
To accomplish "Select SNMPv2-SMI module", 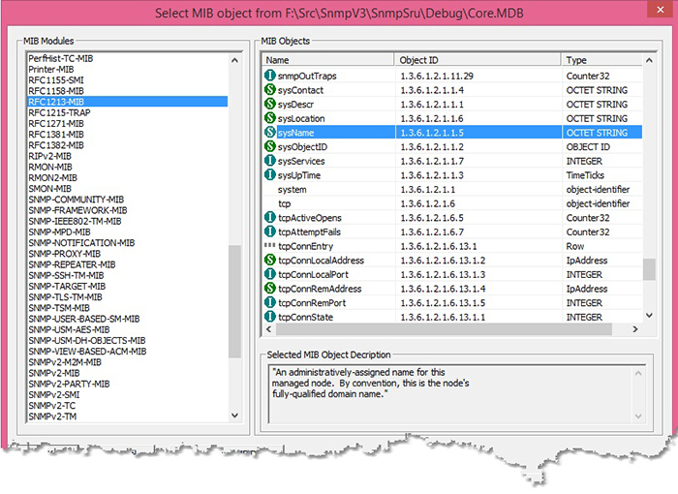I will pos(54,394).
